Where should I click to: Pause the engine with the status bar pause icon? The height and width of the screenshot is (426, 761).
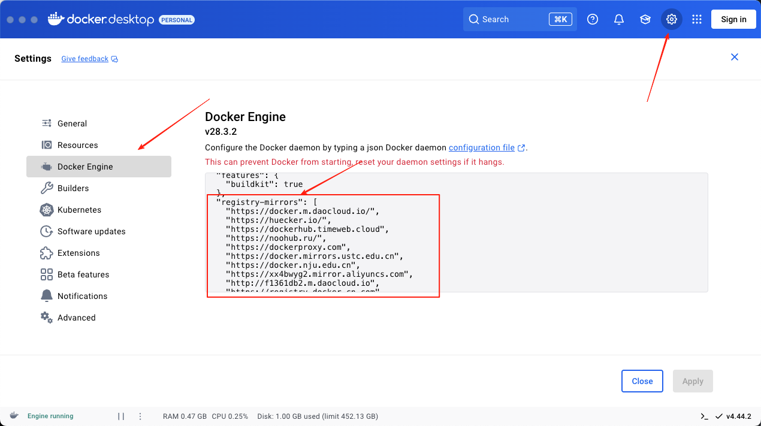[121, 416]
